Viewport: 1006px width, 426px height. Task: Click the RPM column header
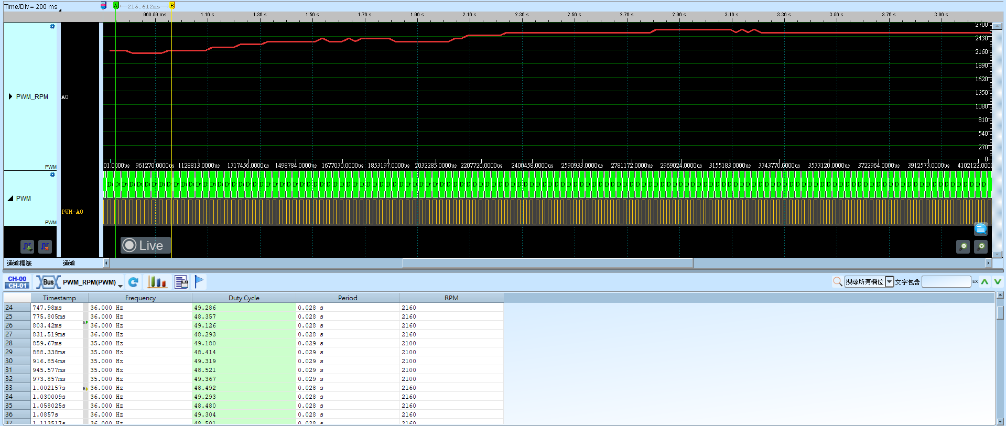tap(451, 298)
